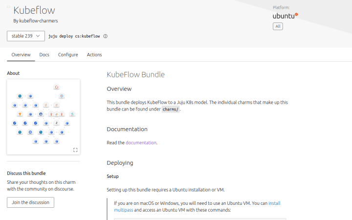
Task: Click the Discuss this bundle heading
Action: point(26,173)
